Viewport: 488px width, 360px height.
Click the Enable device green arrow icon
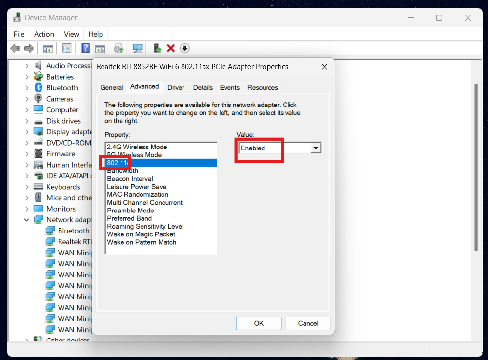(157, 48)
